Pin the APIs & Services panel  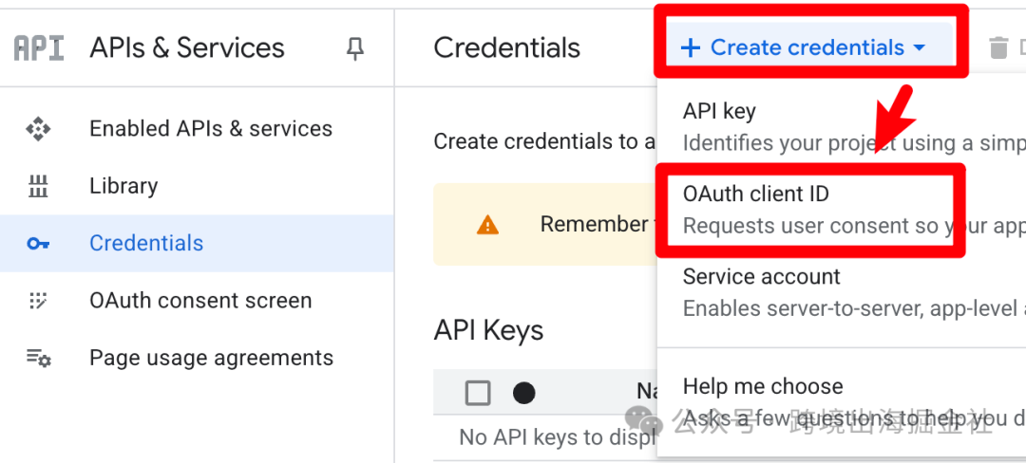[x=354, y=48]
